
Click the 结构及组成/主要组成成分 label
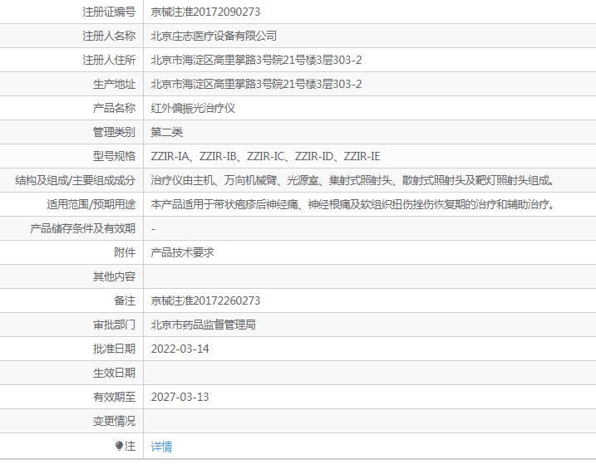76,180
